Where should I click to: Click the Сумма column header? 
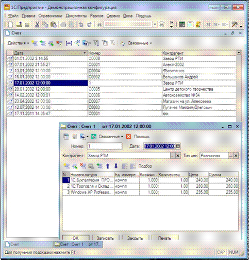(x=223, y=175)
